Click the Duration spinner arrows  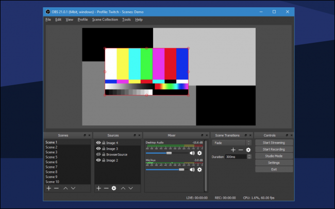(248, 156)
